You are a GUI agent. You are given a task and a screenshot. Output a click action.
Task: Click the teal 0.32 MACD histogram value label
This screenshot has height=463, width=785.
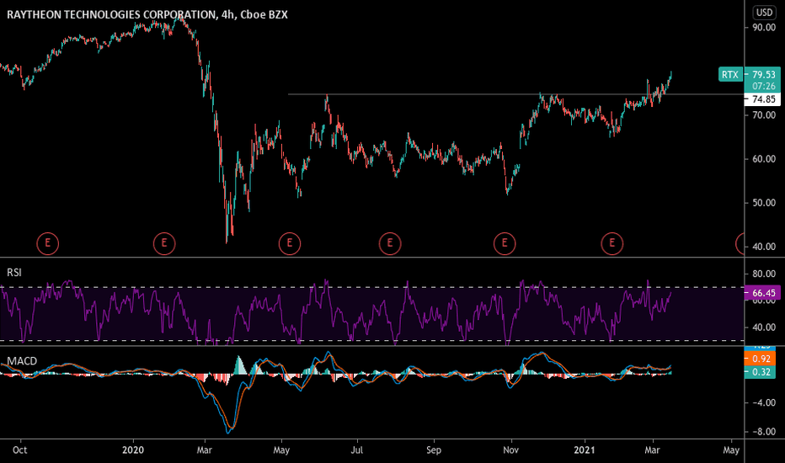pyautogui.click(x=760, y=371)
